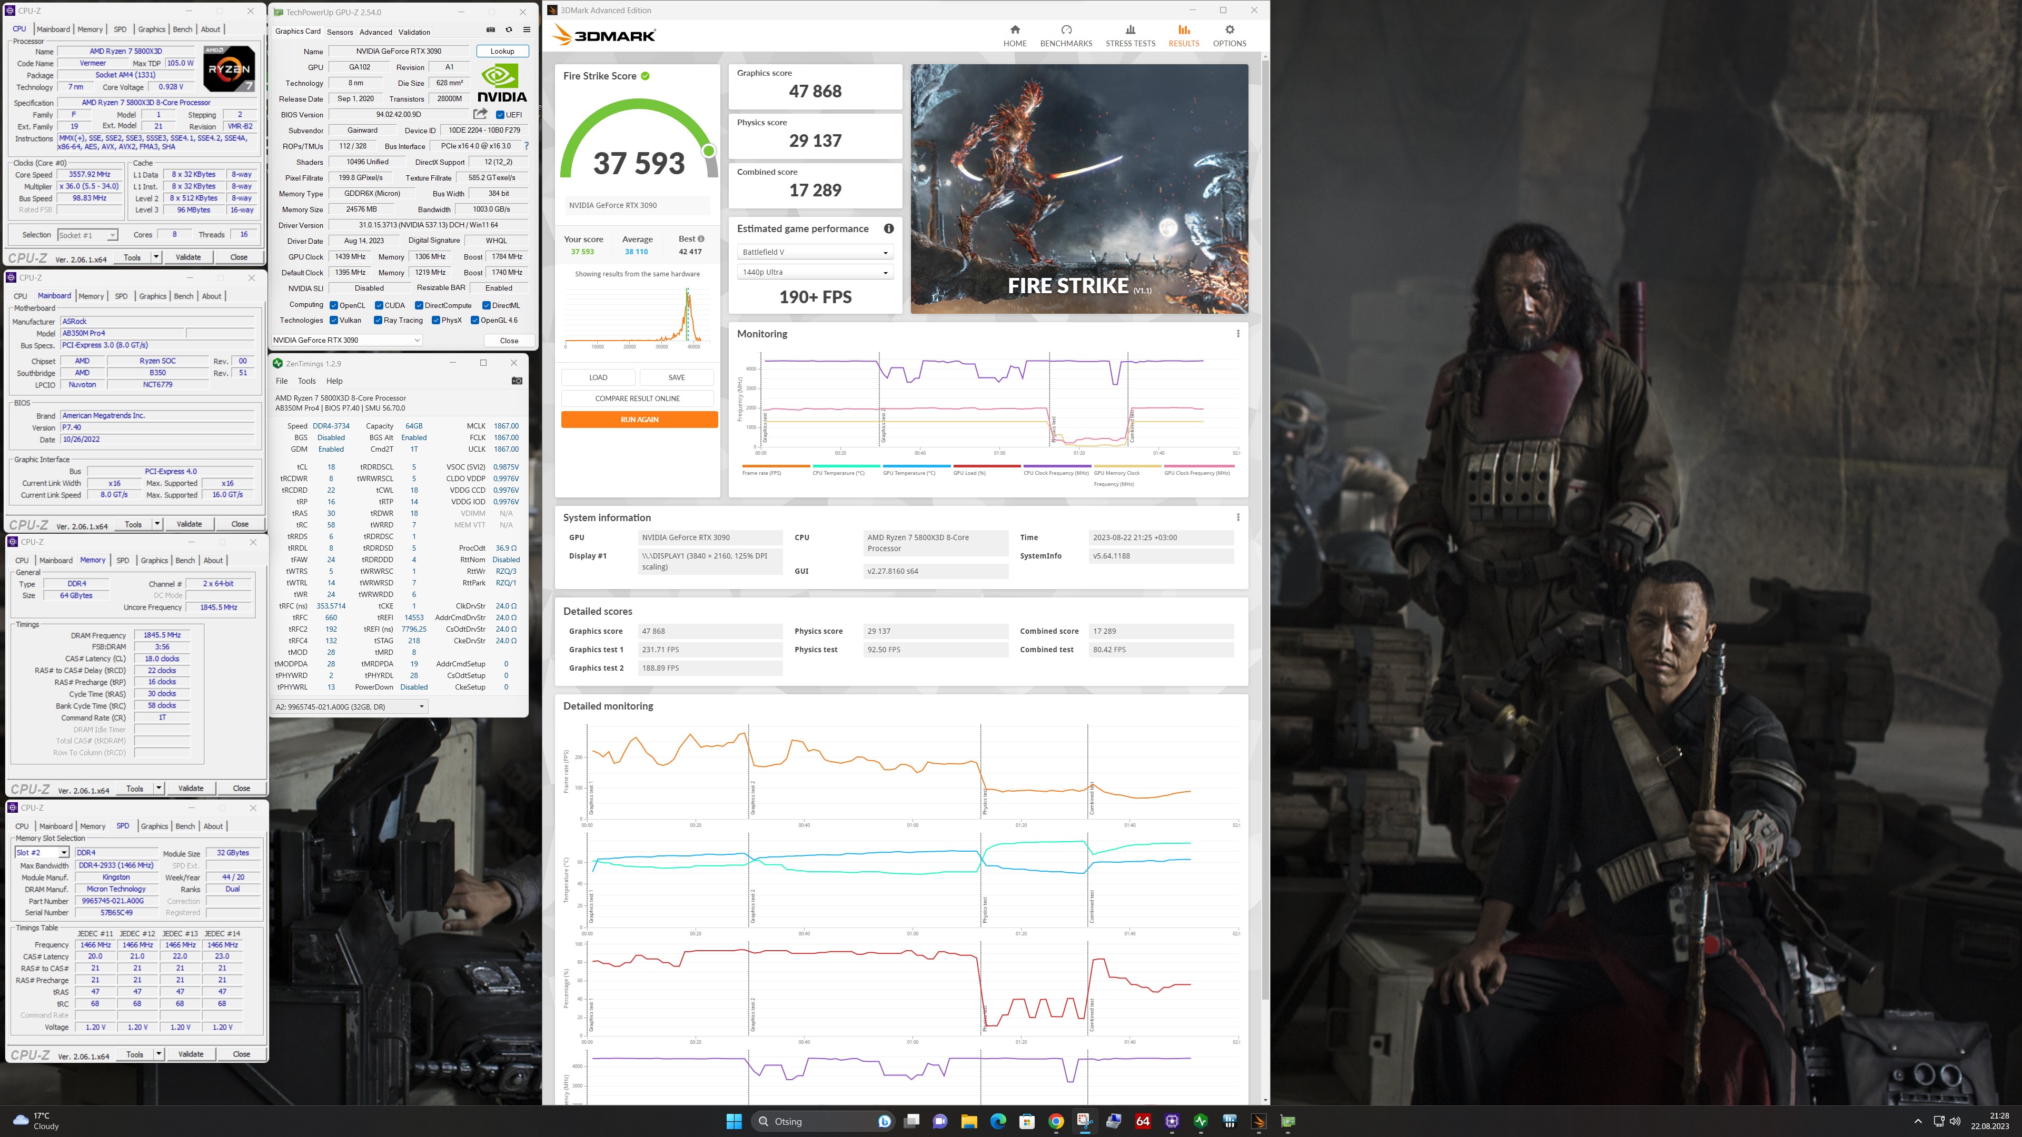
Task: Click the Bus Interface question mark help icon
Action: 526,146
